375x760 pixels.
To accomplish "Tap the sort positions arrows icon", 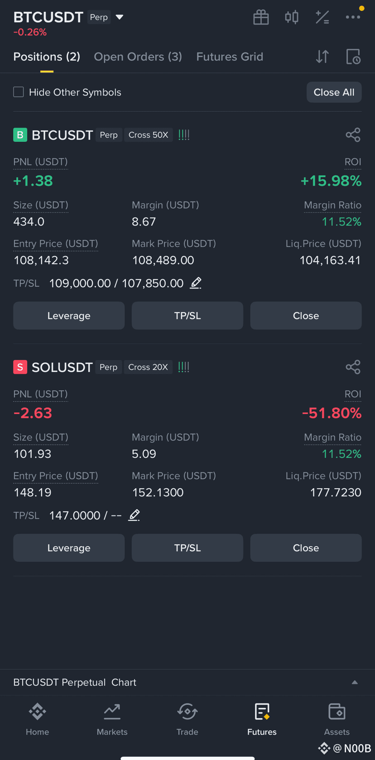I will click(322, 57).
